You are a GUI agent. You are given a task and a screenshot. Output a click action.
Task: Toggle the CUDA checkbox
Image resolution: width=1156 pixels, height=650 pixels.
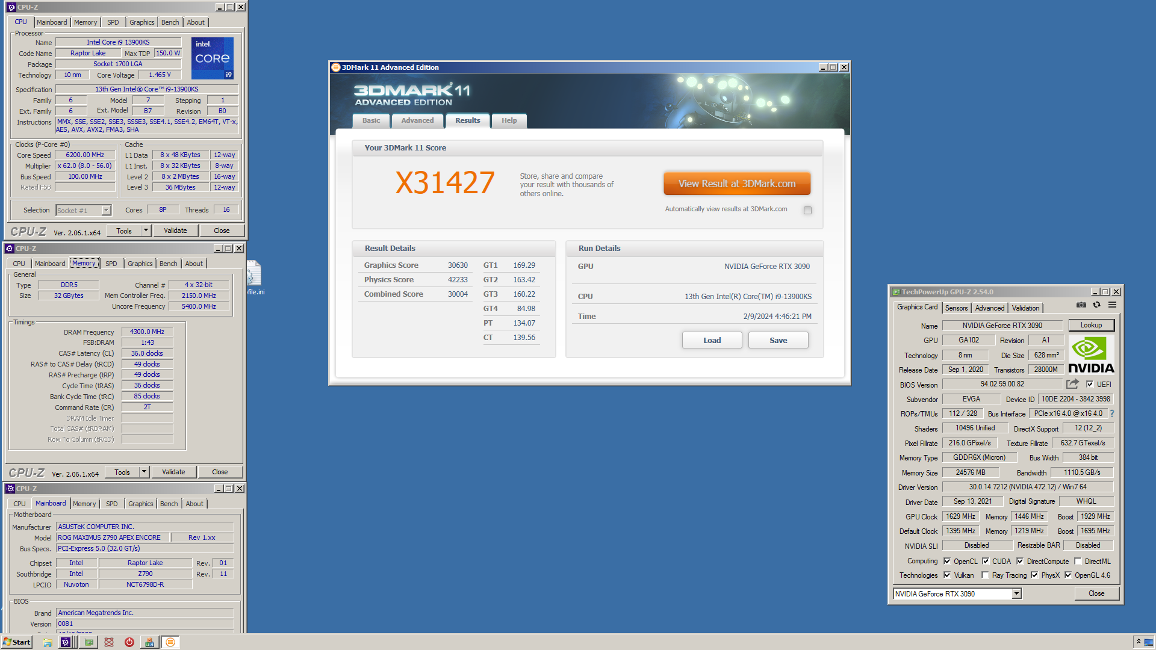[986, 561]
